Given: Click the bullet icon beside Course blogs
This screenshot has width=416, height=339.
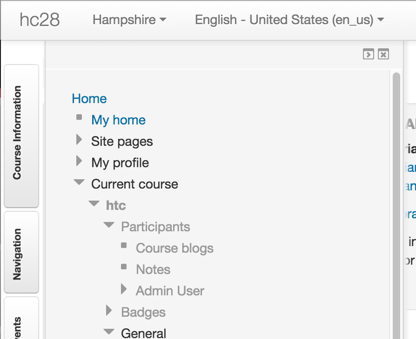Looking at the screenshot, I should [x=124, y=245].
